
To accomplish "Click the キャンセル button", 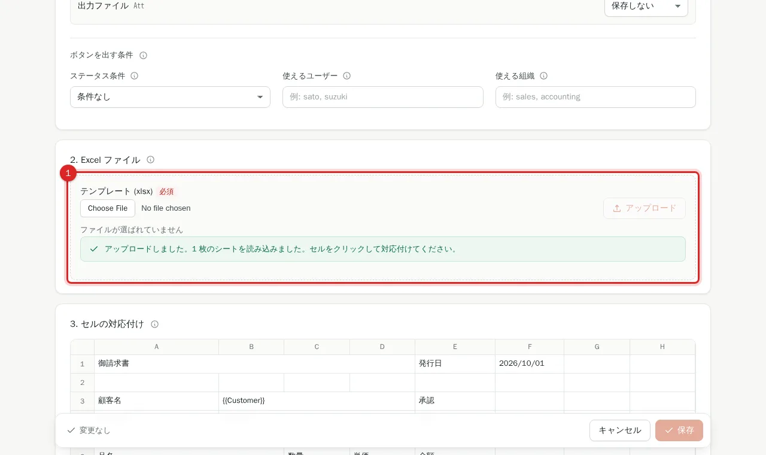I will coord(620,430).
